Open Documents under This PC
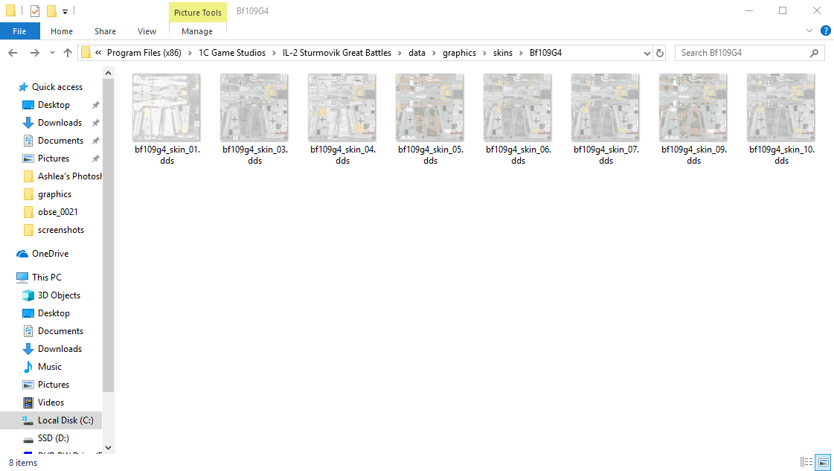Screen dimensions: 834x471 (x=61, y=331)
